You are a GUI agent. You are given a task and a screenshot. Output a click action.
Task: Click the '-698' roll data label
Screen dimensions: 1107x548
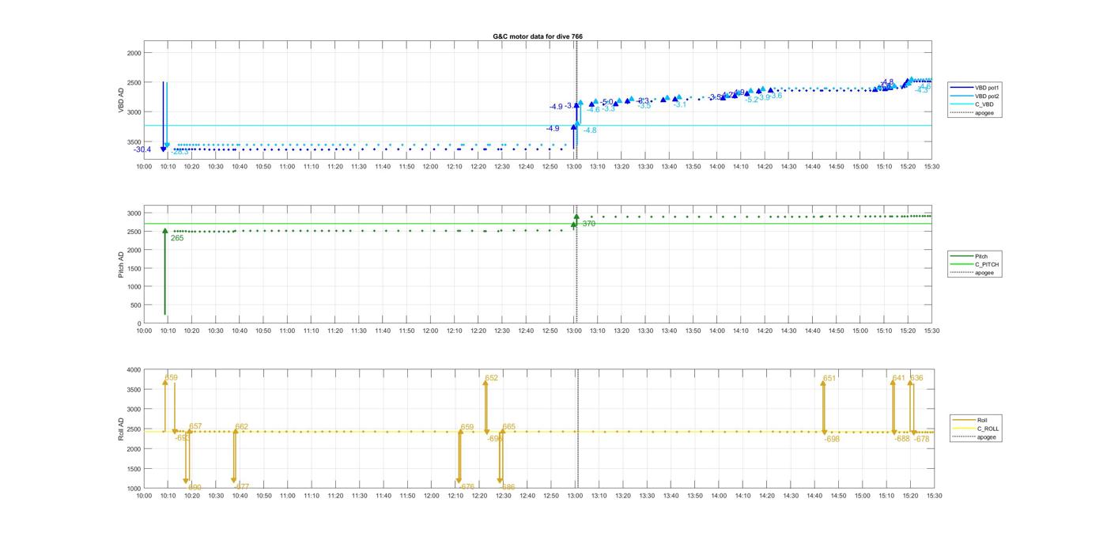click(x=831, y=439)
